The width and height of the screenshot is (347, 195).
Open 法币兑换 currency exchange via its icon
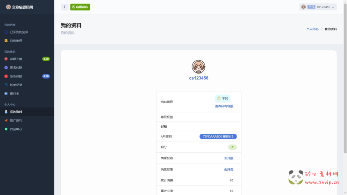[x=6, y=76]
